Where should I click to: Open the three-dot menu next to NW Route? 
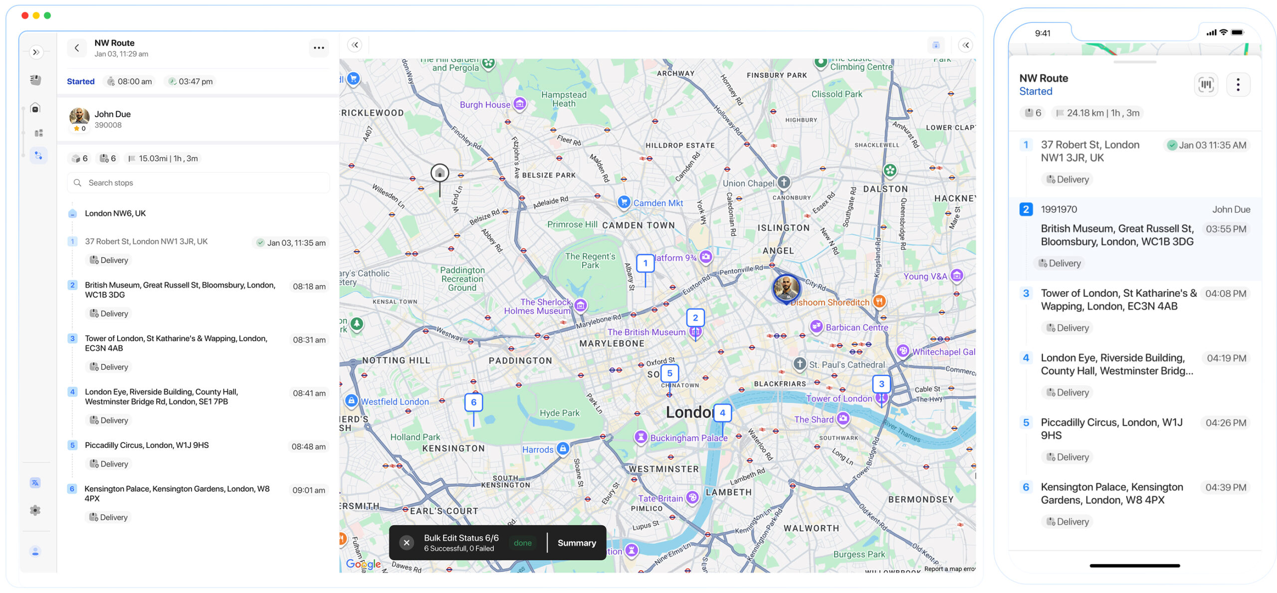coord(319,48)
